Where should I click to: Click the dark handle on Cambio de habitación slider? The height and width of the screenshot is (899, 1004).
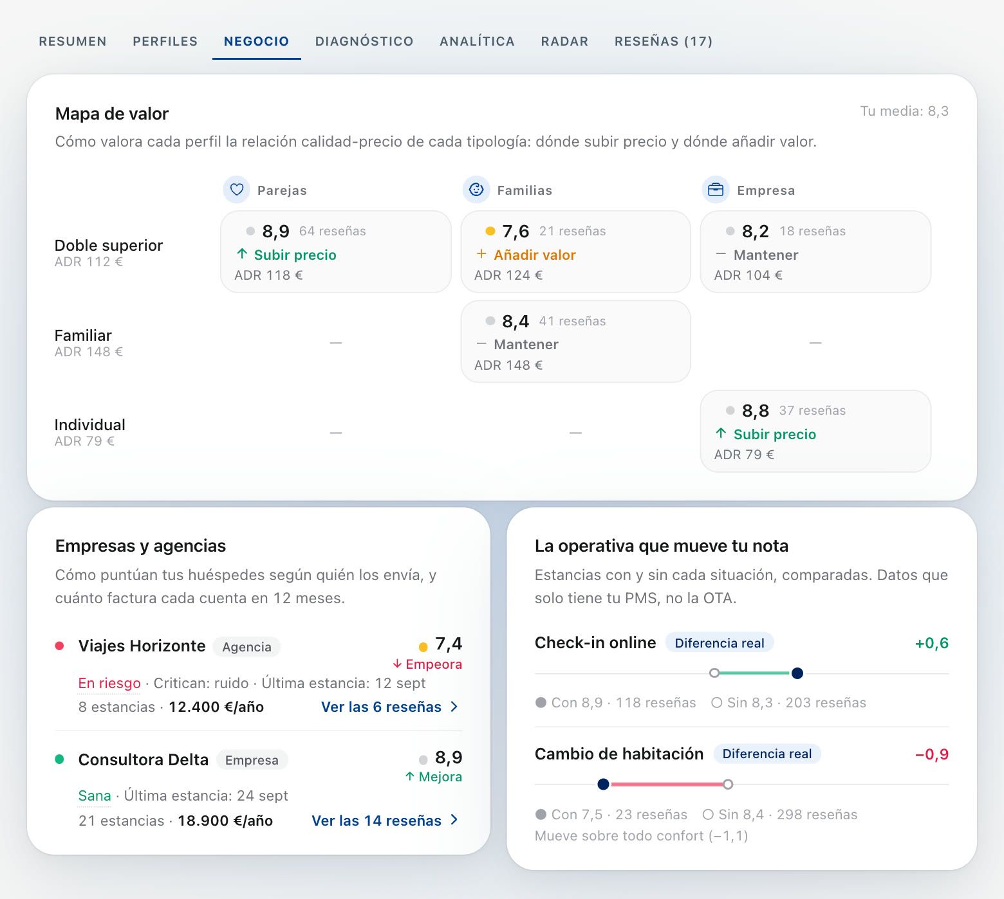603,784
